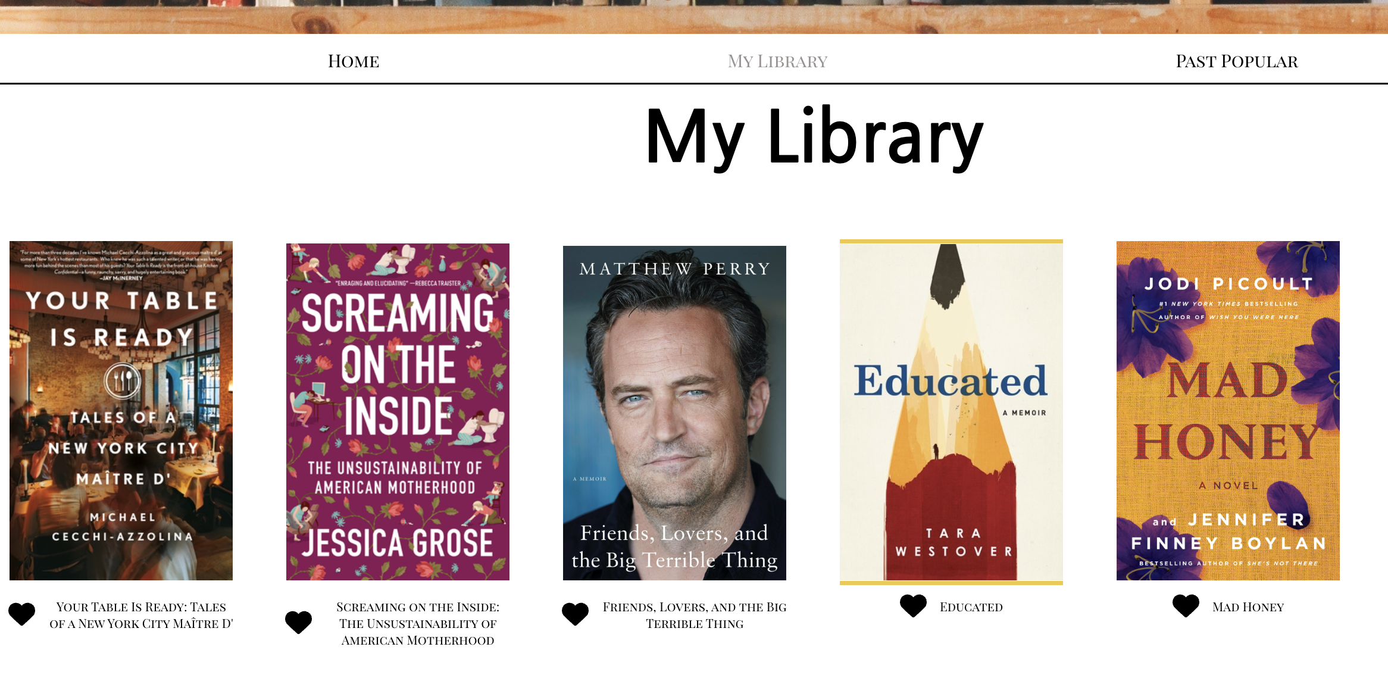Click heart next to Friends, Lovers title
This screenshot has height=675, width=1388.
click(x=576, y=614)
